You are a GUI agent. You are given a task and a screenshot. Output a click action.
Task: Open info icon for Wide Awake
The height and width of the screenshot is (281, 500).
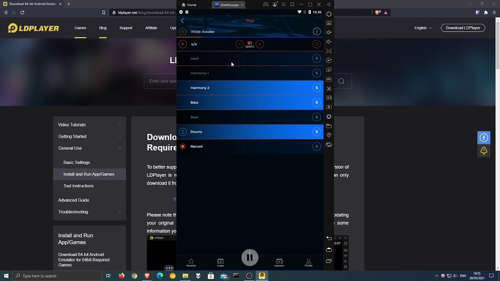click(x=317, y=32)
